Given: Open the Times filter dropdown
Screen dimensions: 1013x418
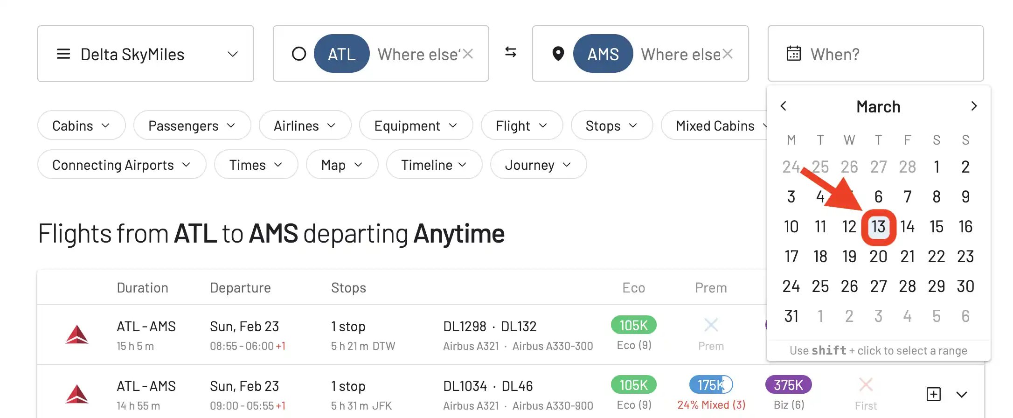Looking at the screenshot, I should 256,165.
